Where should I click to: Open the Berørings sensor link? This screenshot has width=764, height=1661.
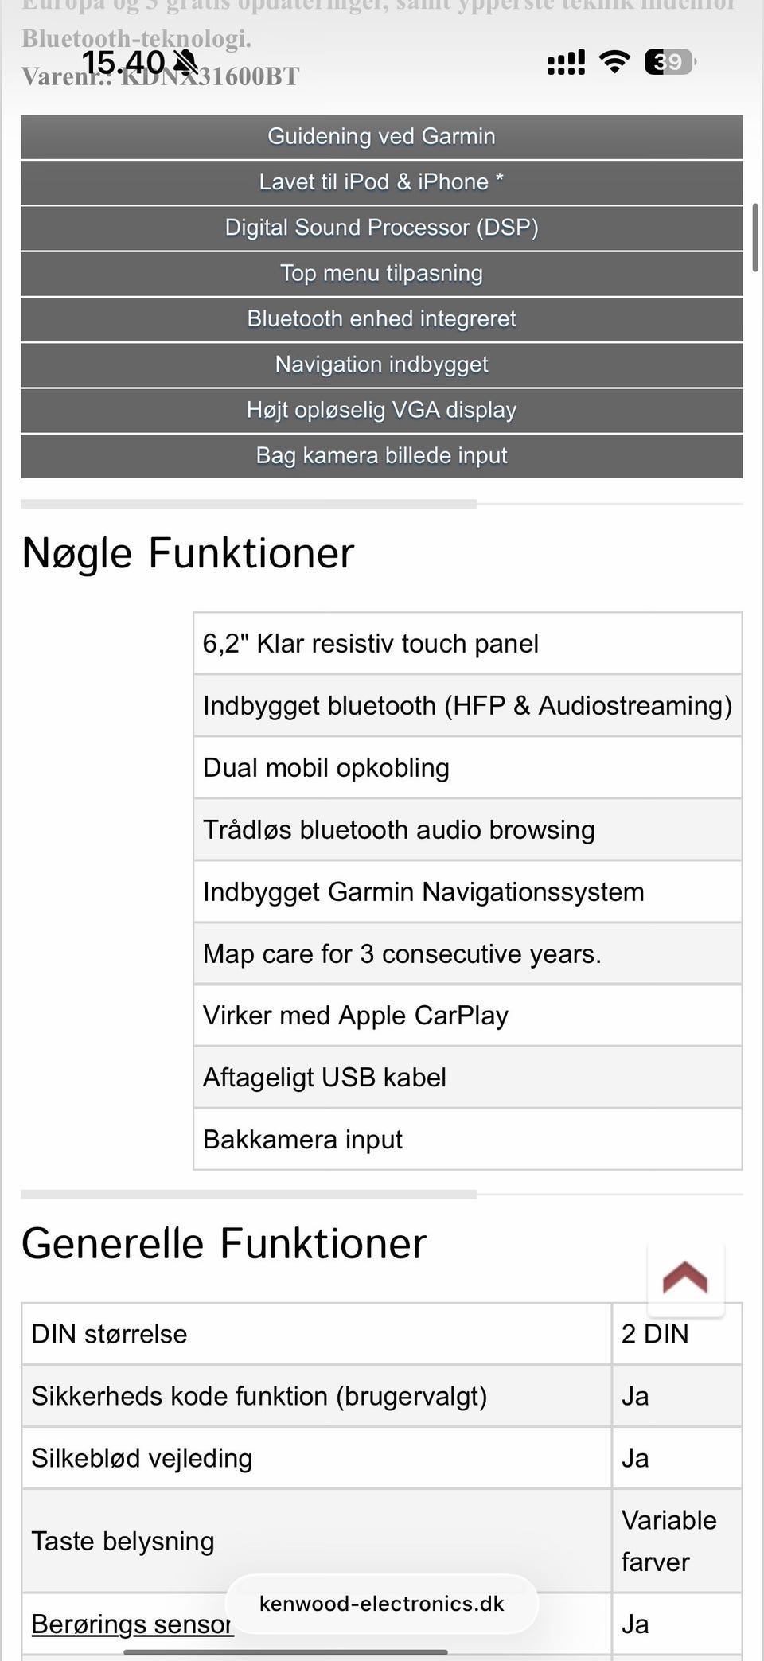pos(132,1624)
